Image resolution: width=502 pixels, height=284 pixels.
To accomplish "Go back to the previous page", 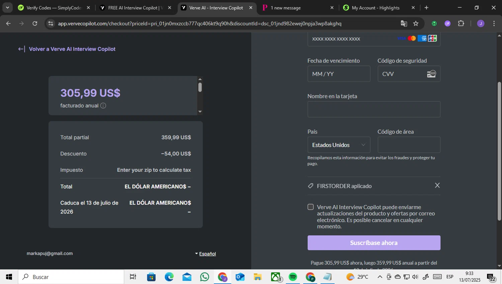I will pos(8,23).
